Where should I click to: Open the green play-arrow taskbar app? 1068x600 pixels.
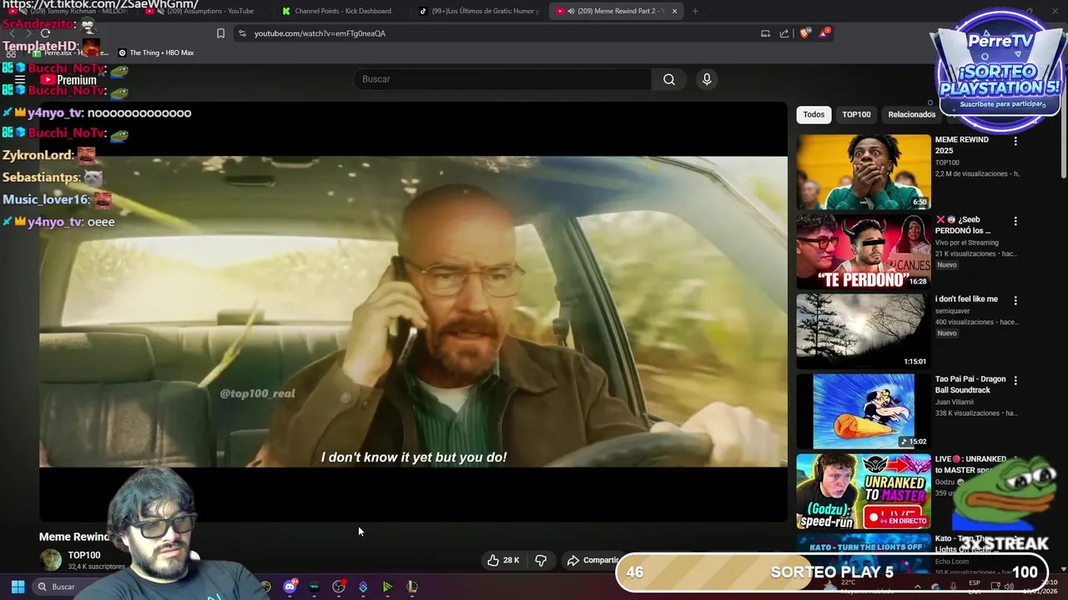point(387,587)
